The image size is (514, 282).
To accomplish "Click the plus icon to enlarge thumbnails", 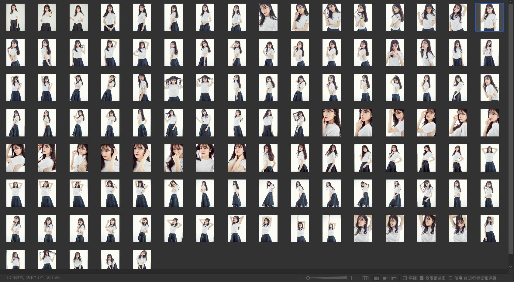I will tap(352, 278).
